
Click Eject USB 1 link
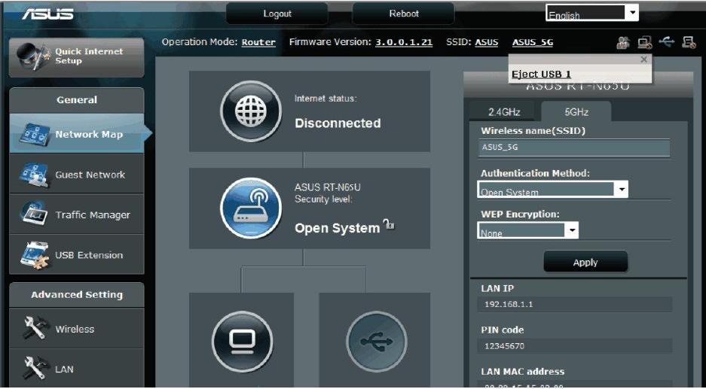click(541, 74)
